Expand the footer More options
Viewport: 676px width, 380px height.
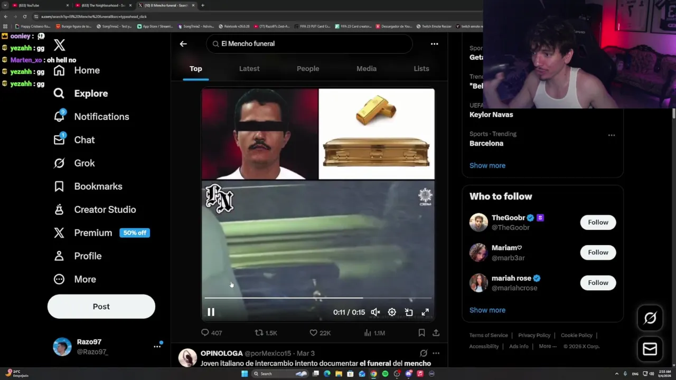[548, 346]
